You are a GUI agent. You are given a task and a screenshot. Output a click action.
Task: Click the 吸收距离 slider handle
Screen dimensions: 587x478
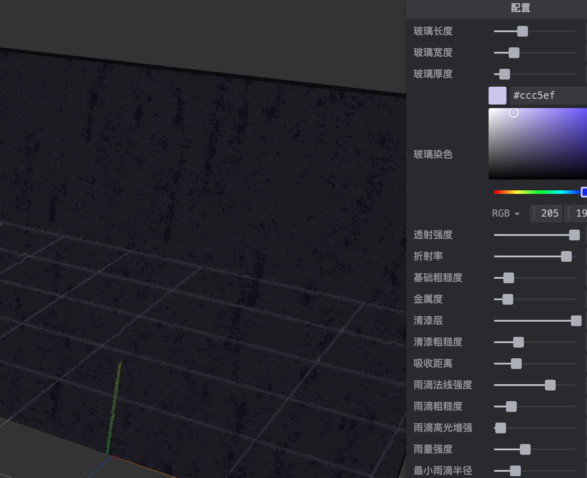click(x=516, y=364)
